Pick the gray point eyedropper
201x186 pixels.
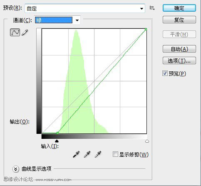[87, 154]
